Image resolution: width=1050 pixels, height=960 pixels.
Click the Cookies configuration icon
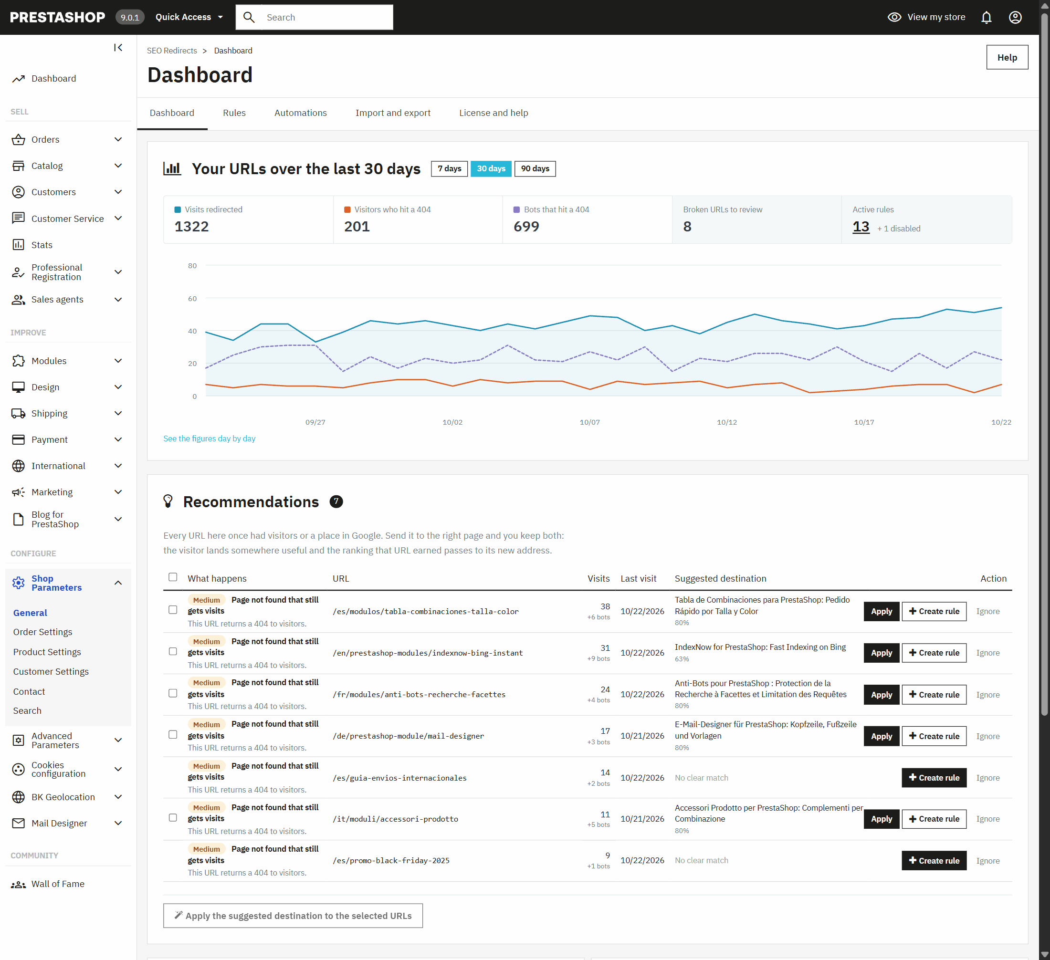click(18, 769)
